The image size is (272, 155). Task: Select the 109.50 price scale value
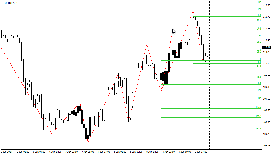click(267, 110)
